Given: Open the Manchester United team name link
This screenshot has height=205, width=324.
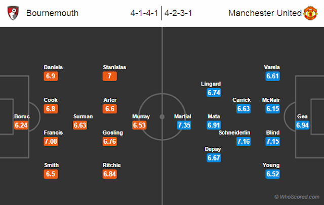Looking at the screenshot, I should tap(265, 13).
